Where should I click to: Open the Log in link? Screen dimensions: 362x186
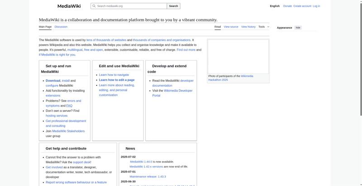(x=316, y=6)
